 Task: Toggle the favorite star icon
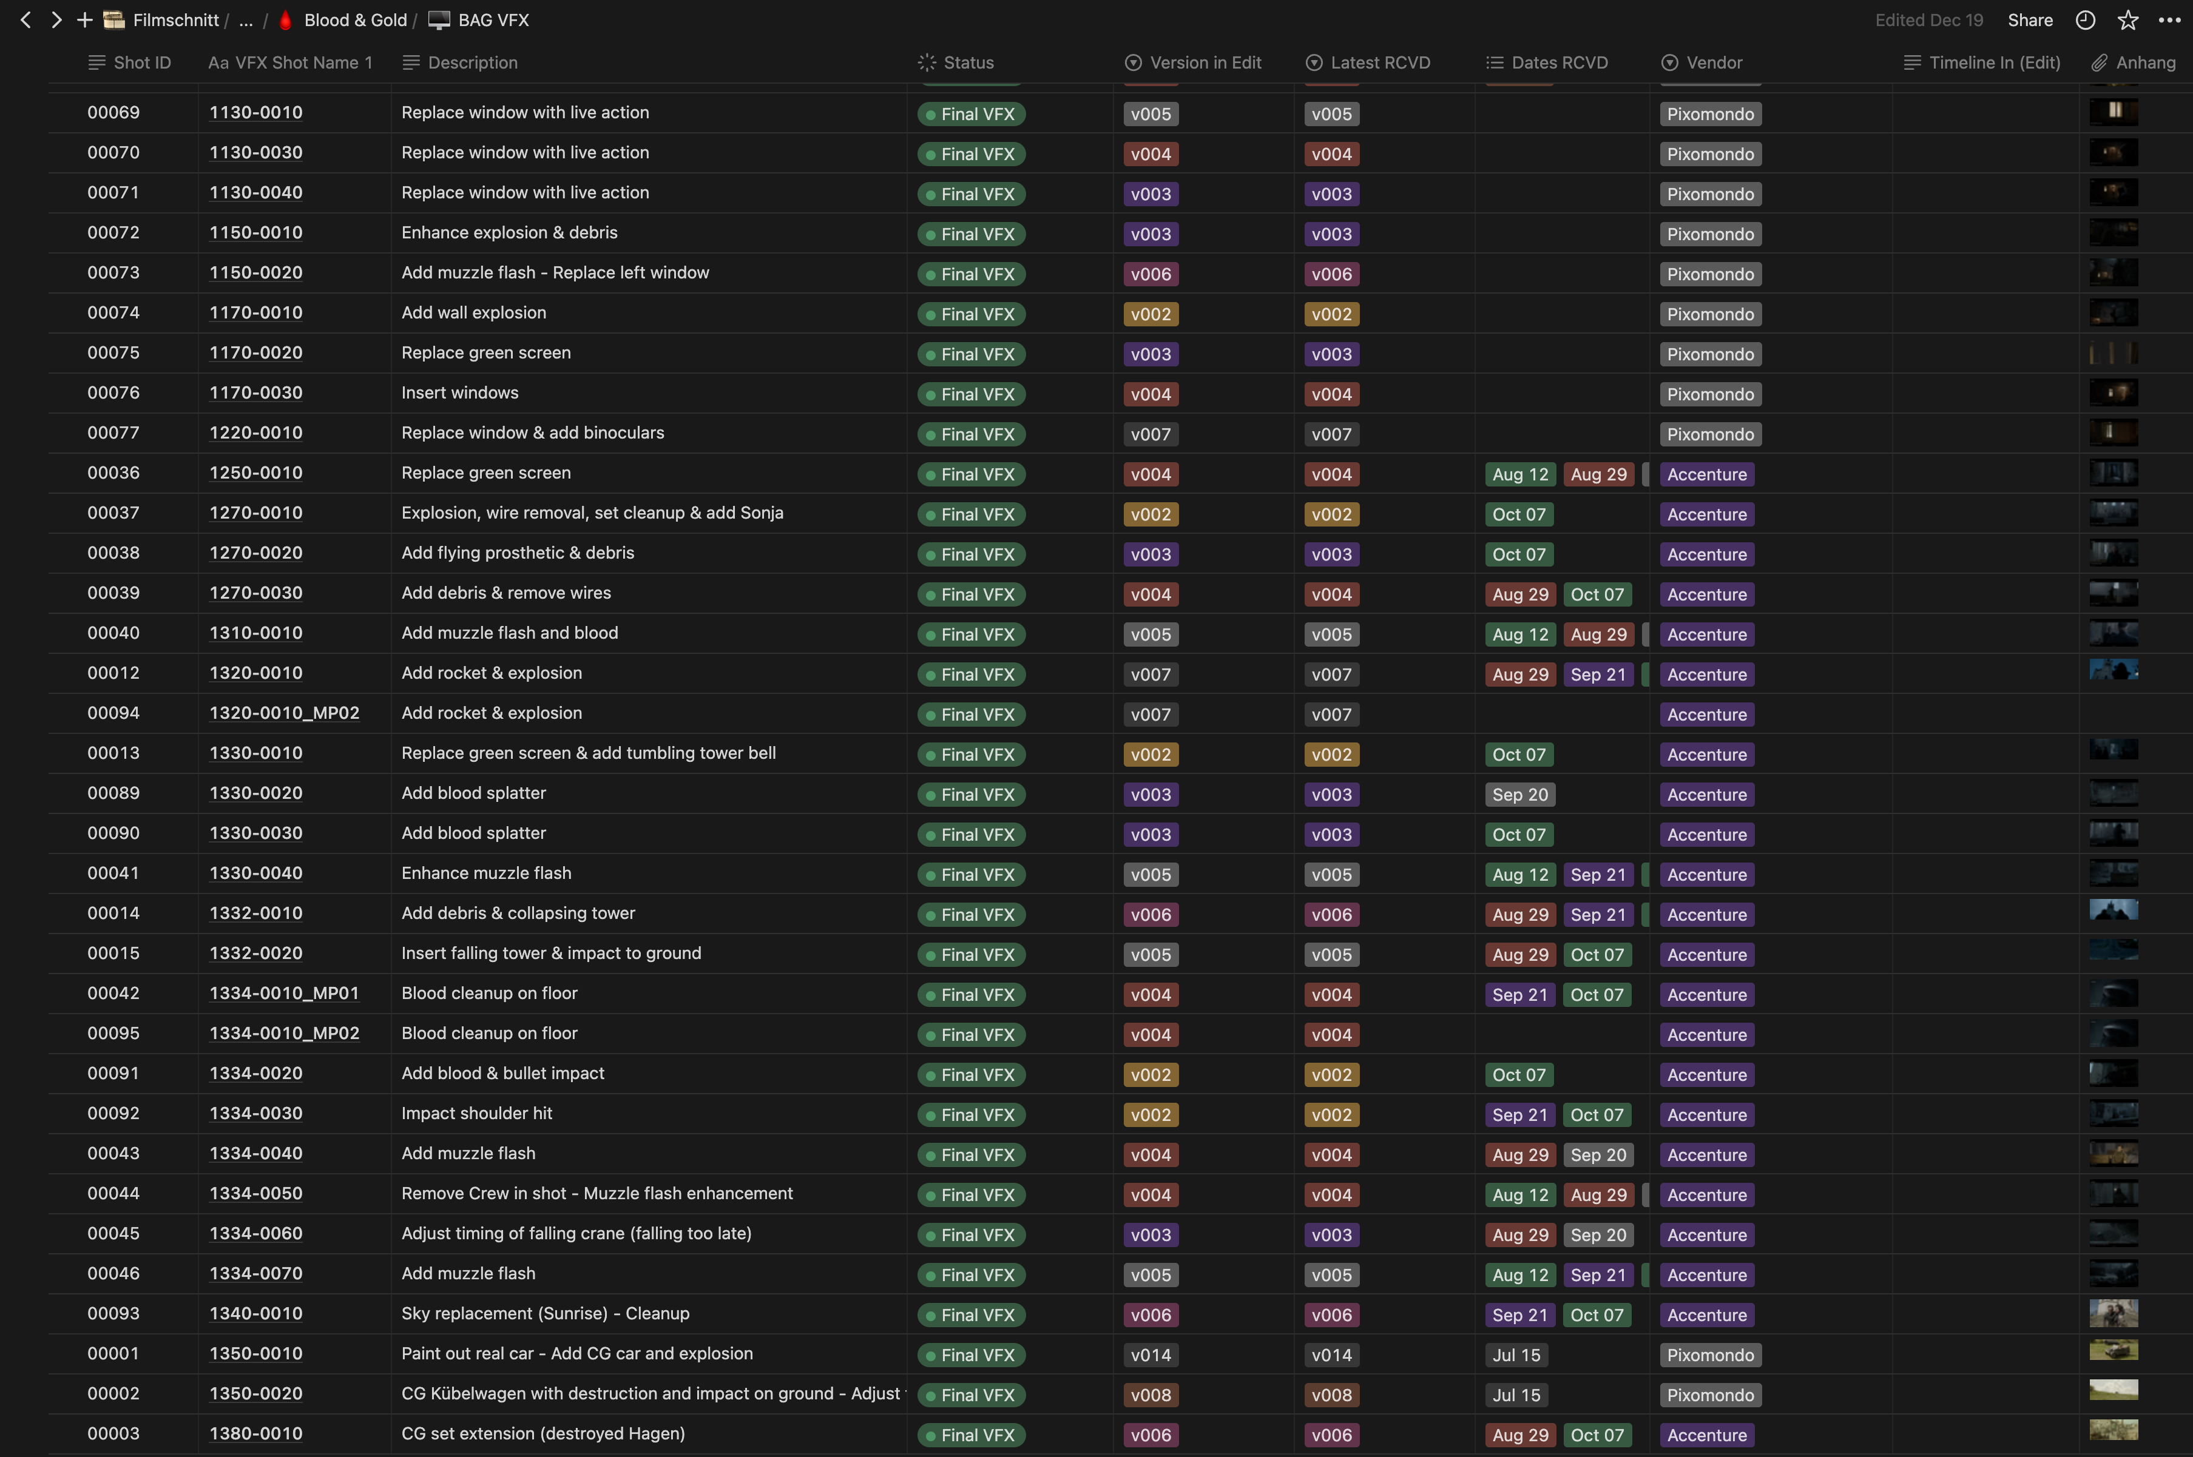(2128, 19)
